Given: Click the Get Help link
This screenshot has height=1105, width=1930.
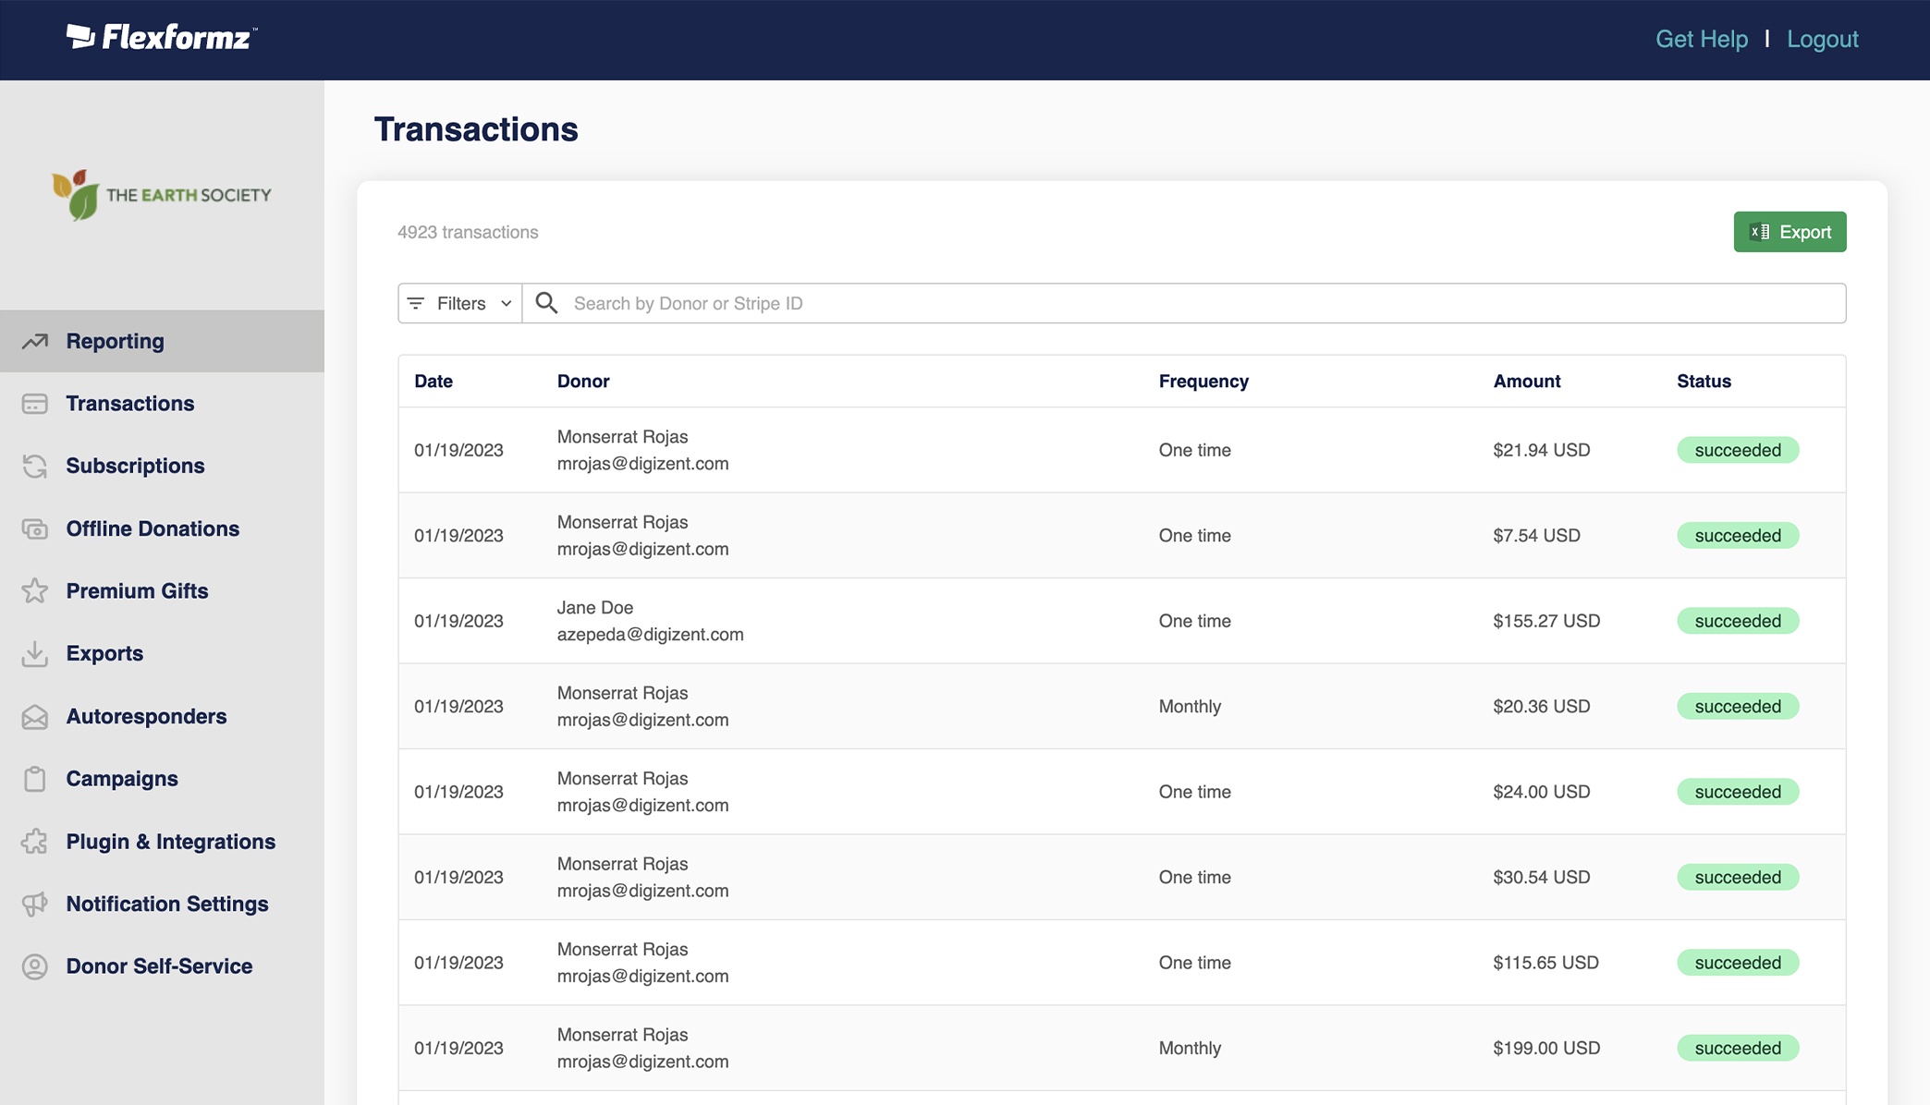Looking at the screenshot, I should point(1702,39).
